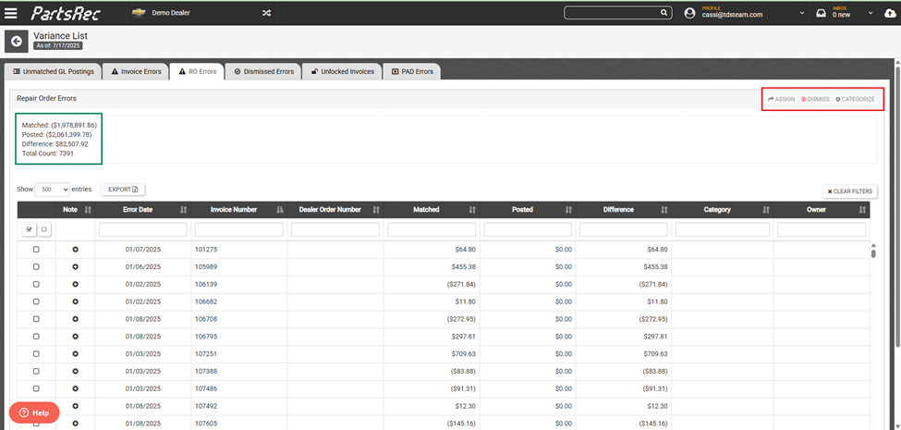This screenshot has width=901, height=430.
Task: Open the Show entries count dropdown
Action: [x=53, y=190]
